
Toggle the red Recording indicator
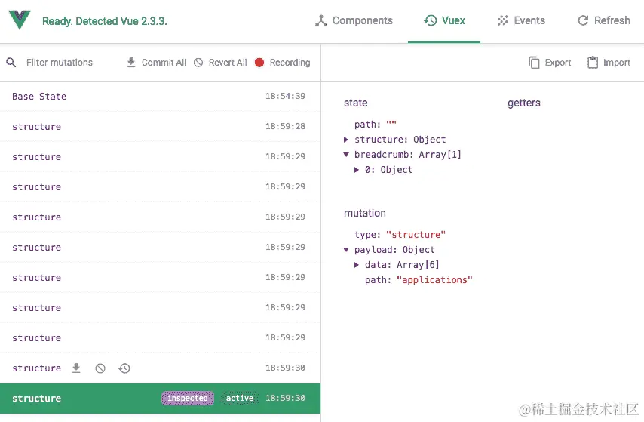click(x=259, y=63)
